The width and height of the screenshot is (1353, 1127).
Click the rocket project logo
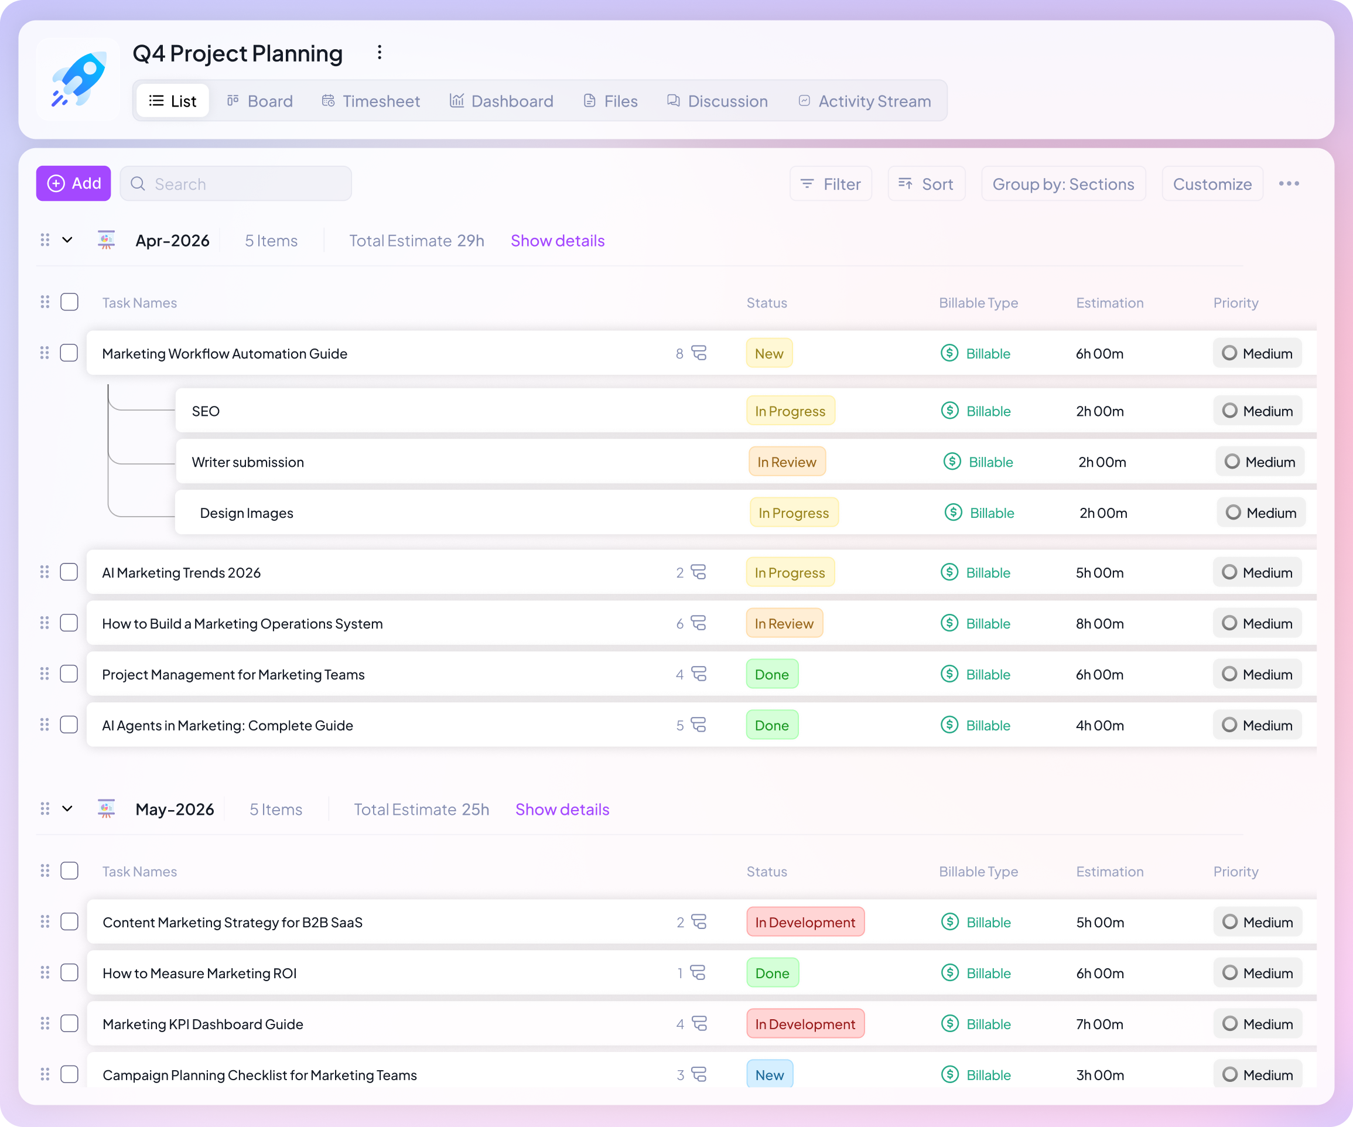tap(78, 79)
